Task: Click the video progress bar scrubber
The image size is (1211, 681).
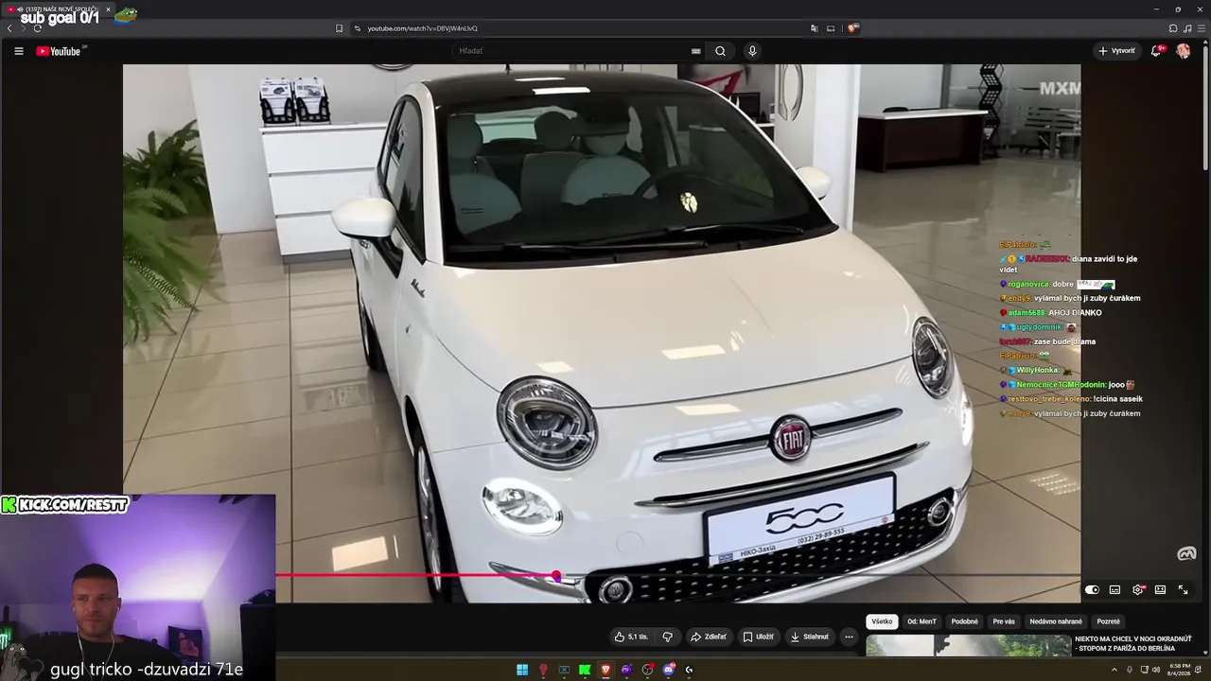Action: click(x=556, y=576)
